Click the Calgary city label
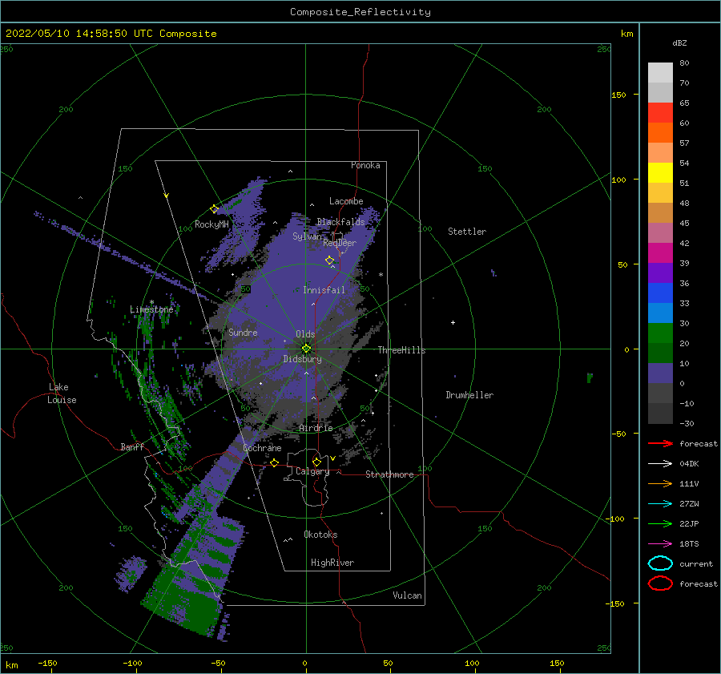The image size is (721, 674). click(x=312, y=471)
